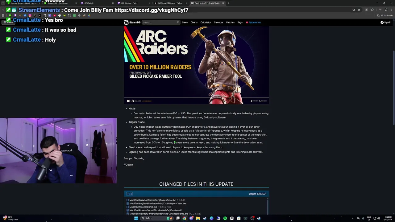395x222 pixels.
Task: Click the magnifier icon in SteamDB search
Action: 178,22
